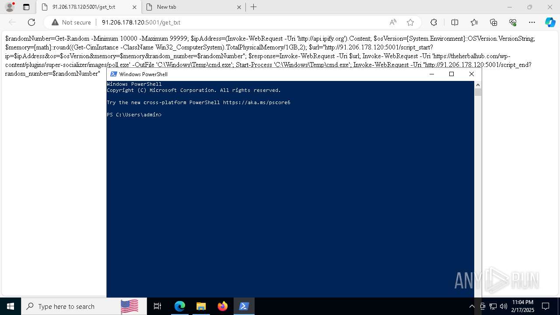This screenshot has width=560, height=315.
Task: Restore down the Edge browser window
Action: pyautogui.click(x=530, y=7)
